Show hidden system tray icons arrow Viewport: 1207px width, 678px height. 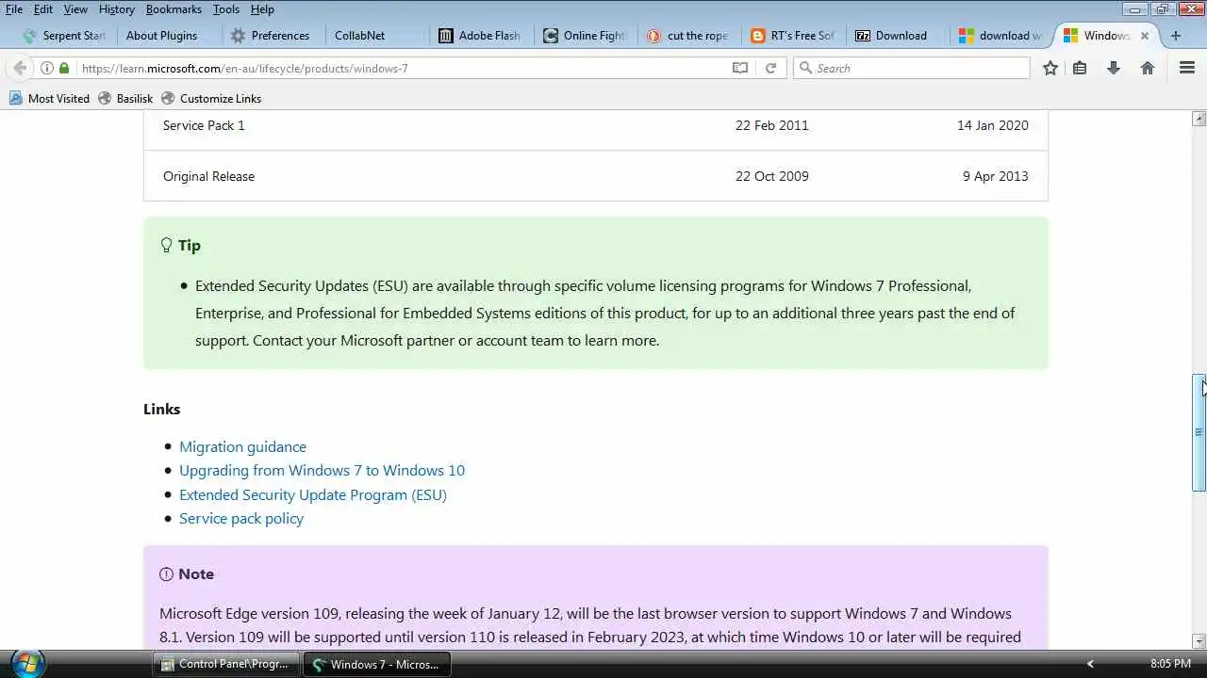click(1090, 664)
